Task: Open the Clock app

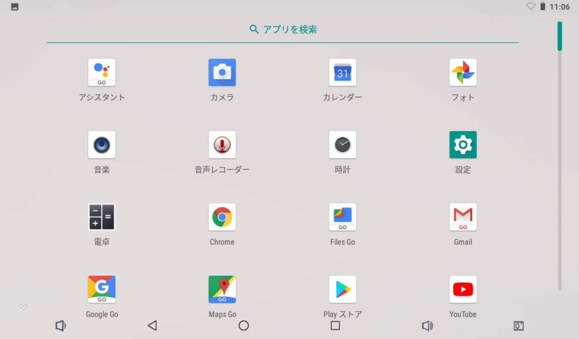Action: [x=343, y=145]
